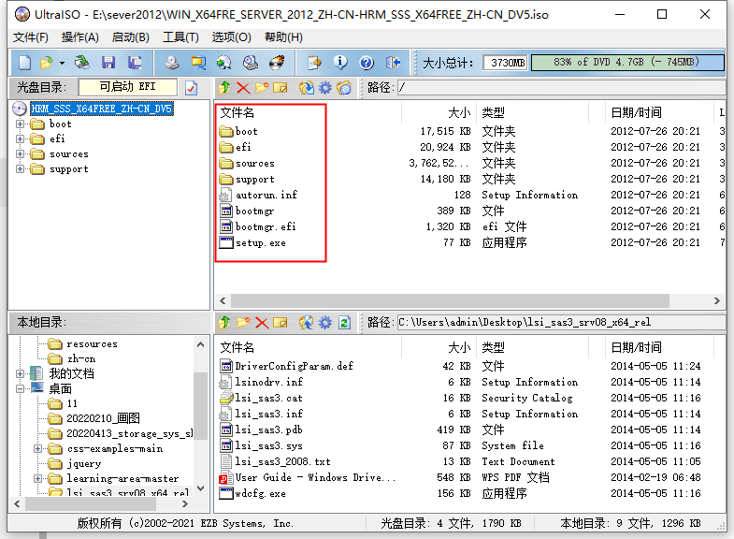
Task: Open an ISO file with folder icon
Action: pyautogui.click(x=46, y=63)
